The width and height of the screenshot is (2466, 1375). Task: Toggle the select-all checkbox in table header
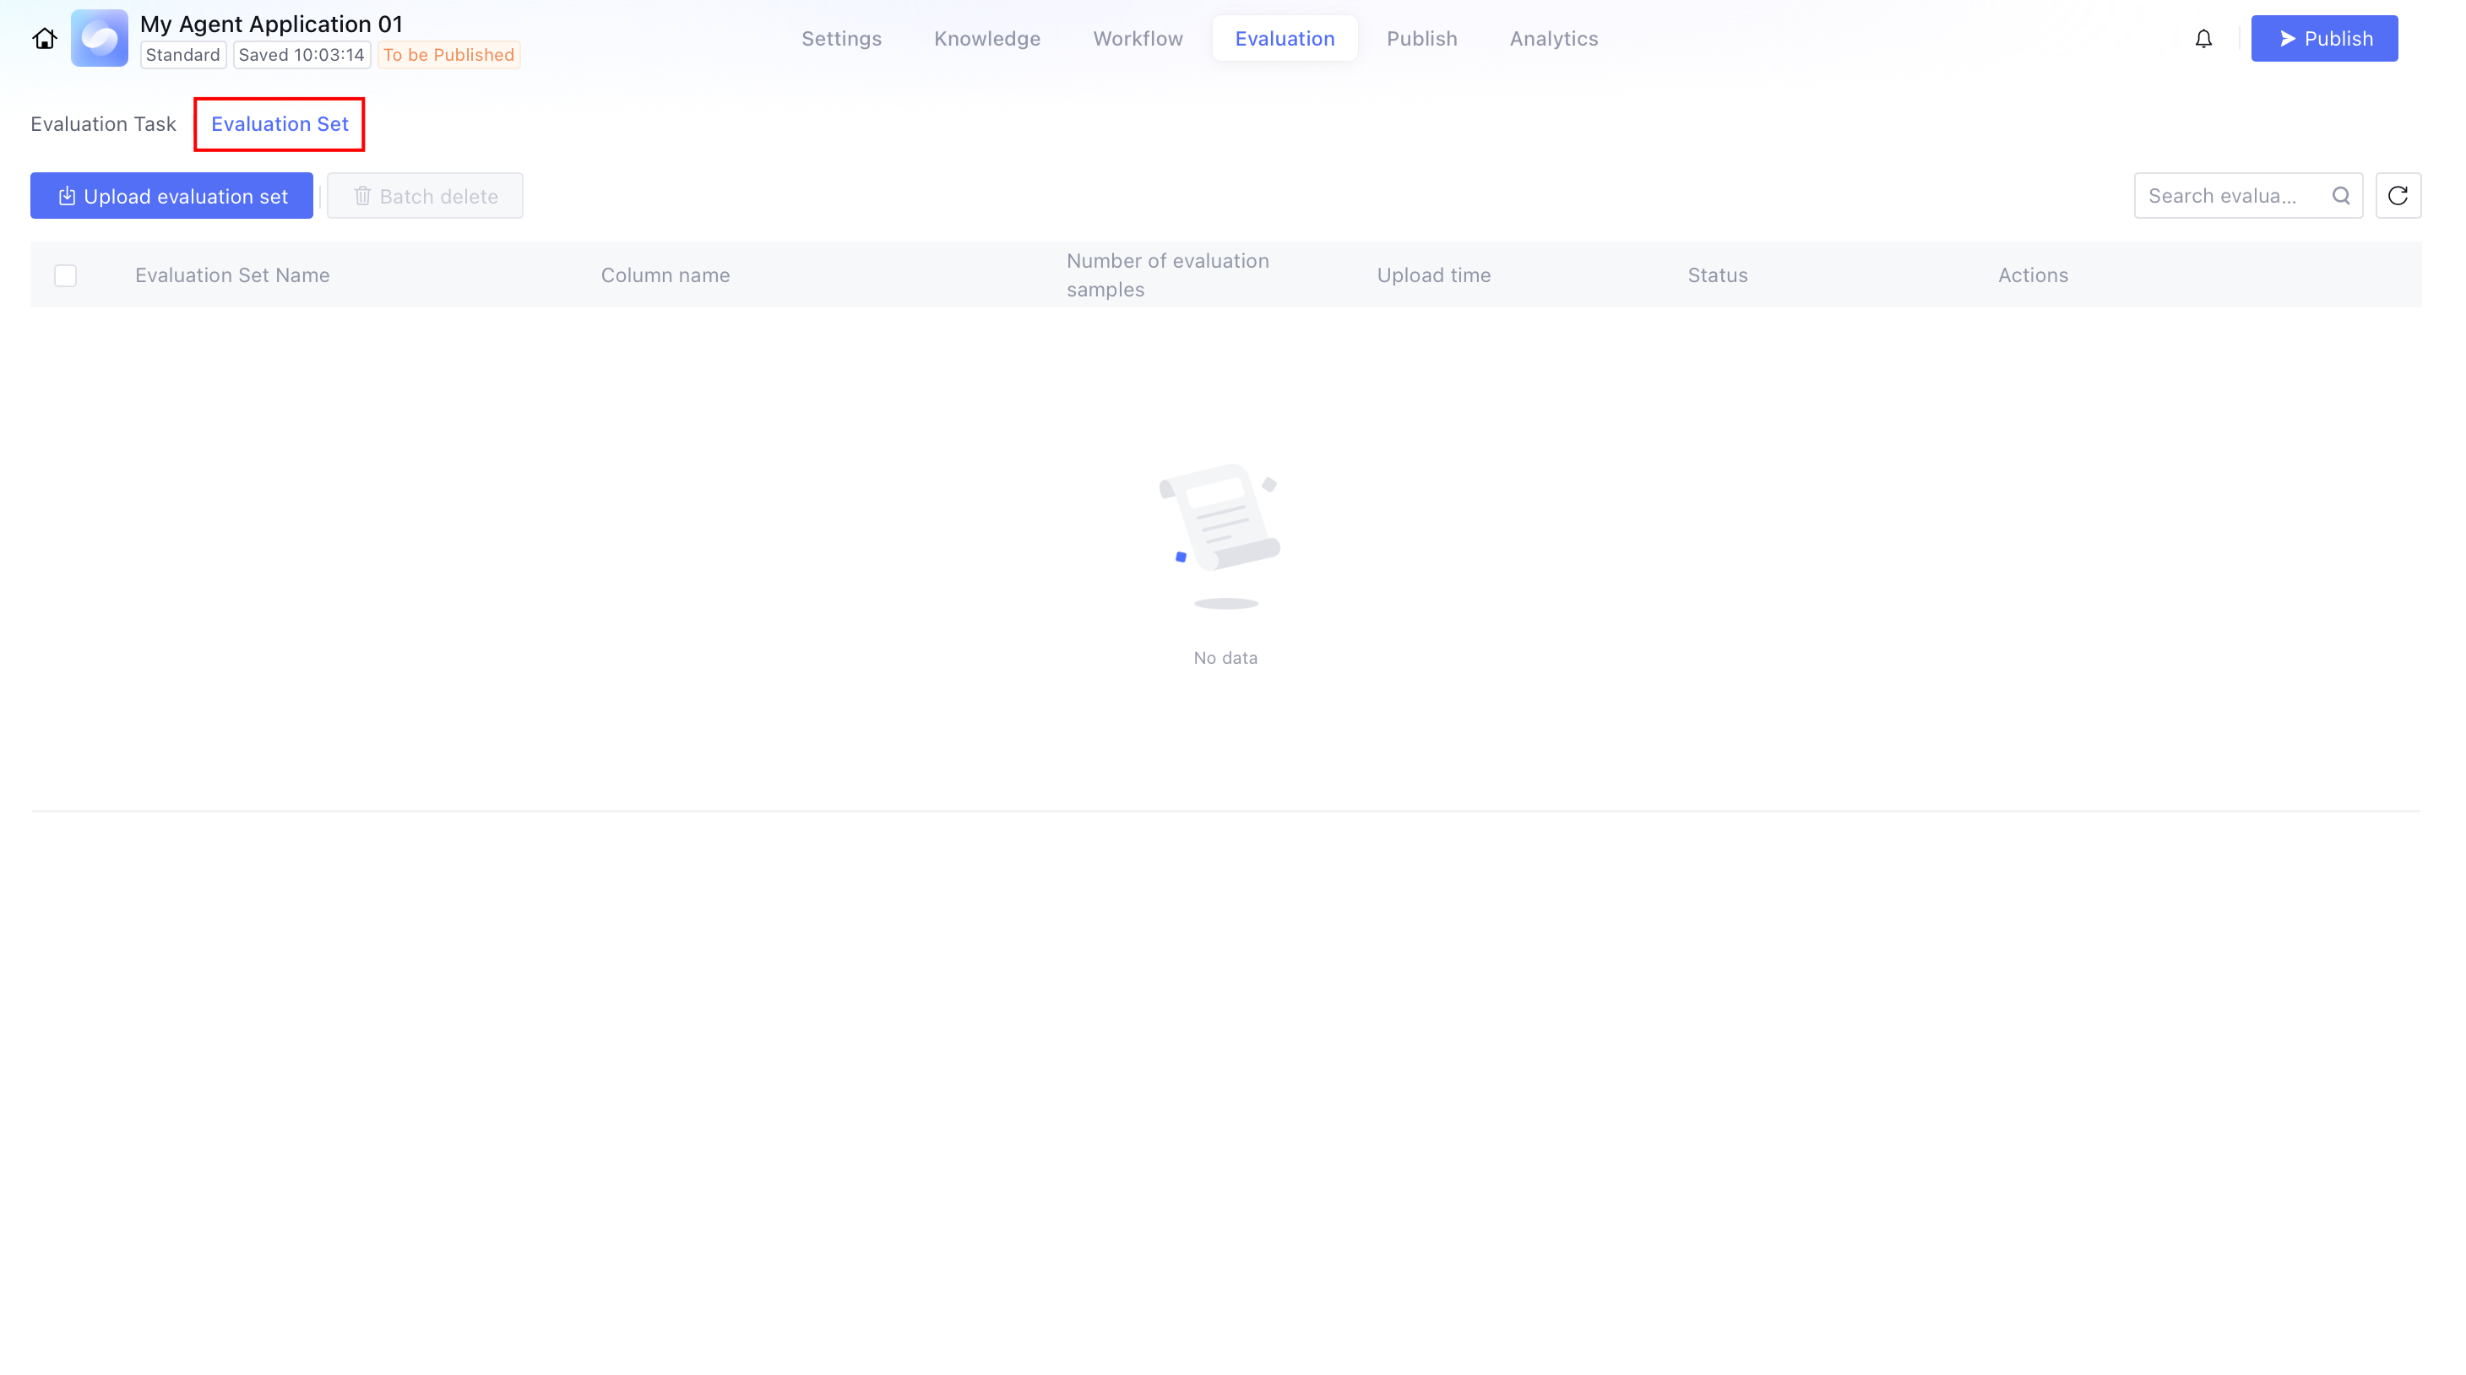click(x=65, y=276)
